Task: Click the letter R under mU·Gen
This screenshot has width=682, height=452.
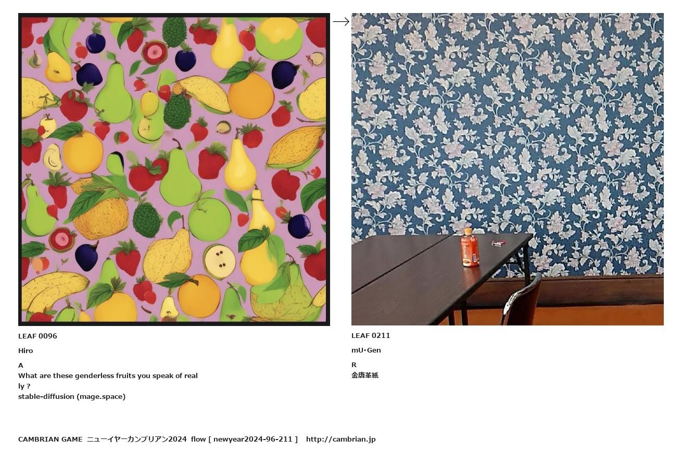Action: [x=354, y=365]
